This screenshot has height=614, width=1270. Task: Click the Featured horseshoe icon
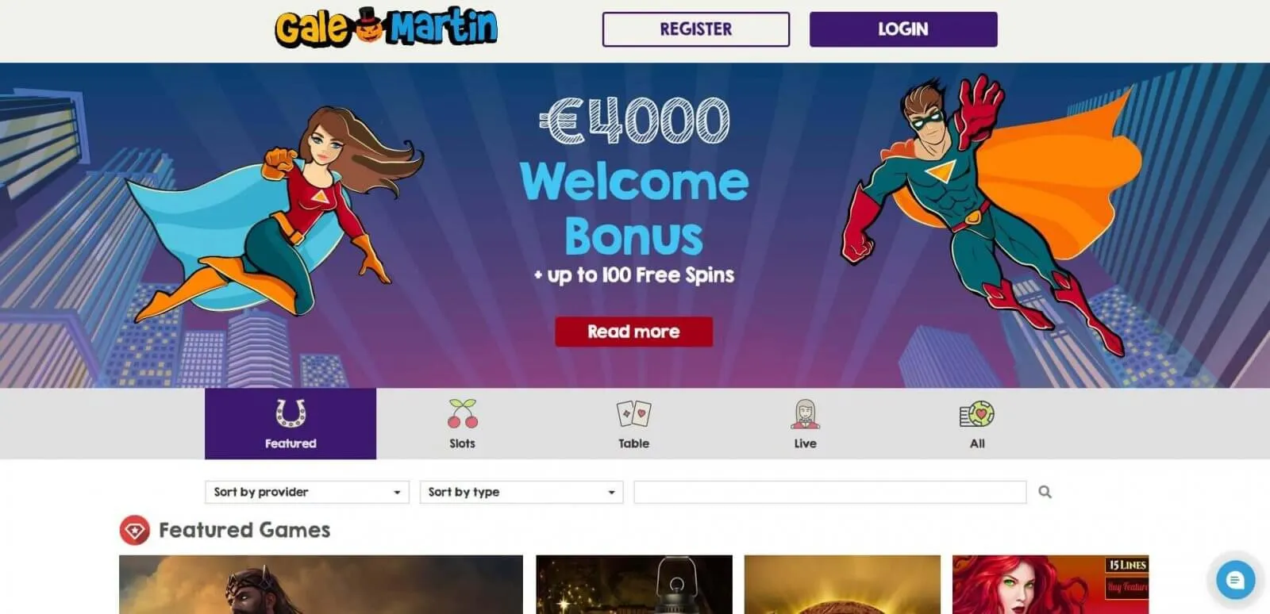[x=291, y=413]
